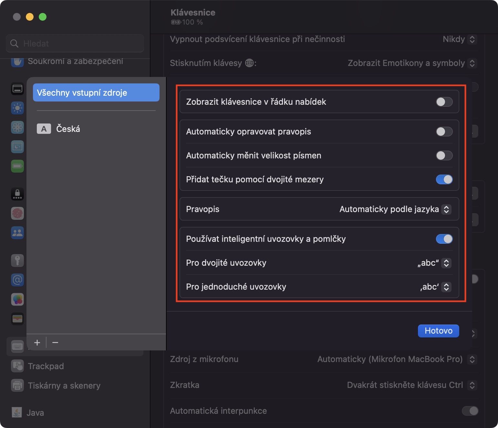The height and width of the screenshot is (428, 498).
Task: Expand Pro jednoduché uvozovky dropdown
Action: pos(446,287)
